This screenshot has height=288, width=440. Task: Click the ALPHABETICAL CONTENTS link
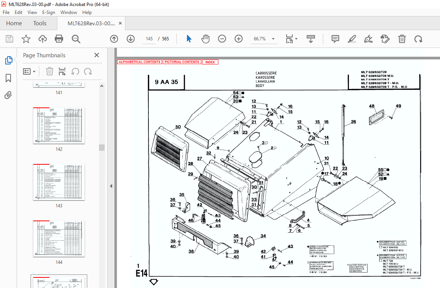pos(139,62)
